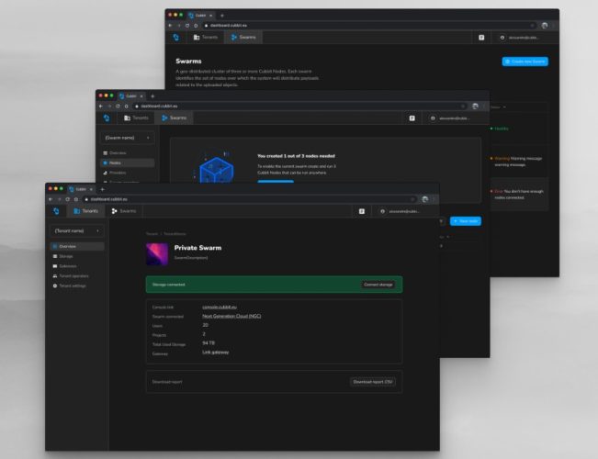Viewport: 598px width, 459px height.
Task: Open the Swarms tab in the front window
Action: pyautogui.click(x=124, y=211)
